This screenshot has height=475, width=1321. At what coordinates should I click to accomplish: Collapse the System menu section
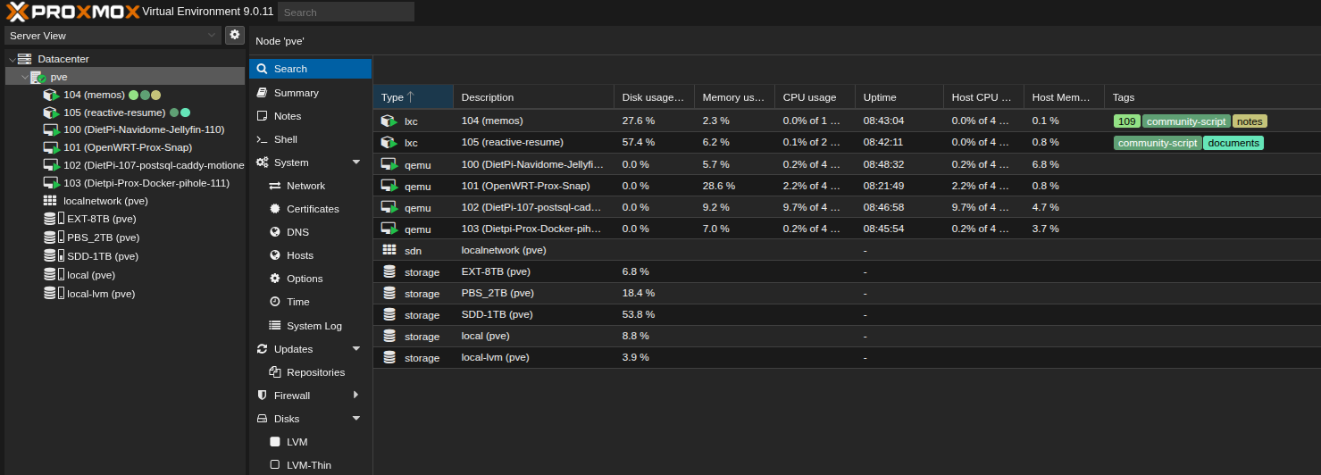pos(356,162)
